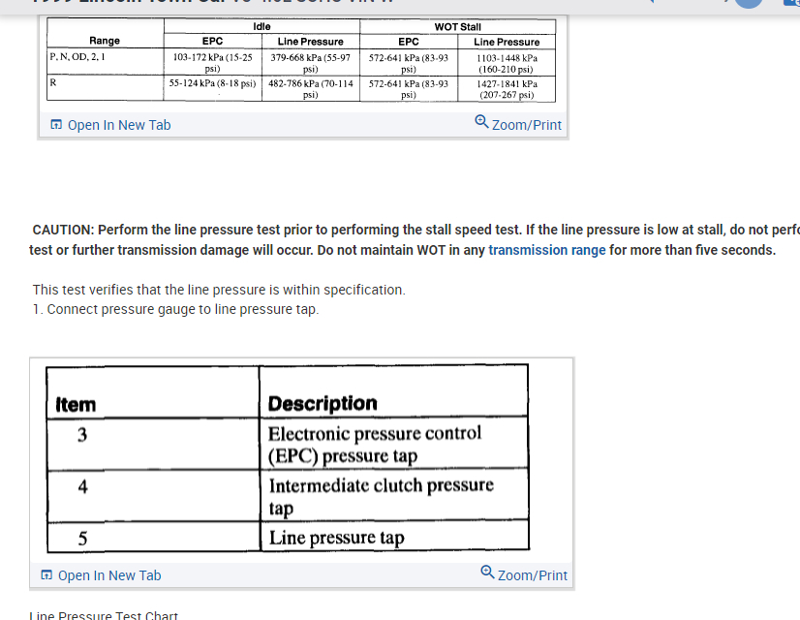Click the blue circular icon at top right
This screenshot has width=800, height=620.
click(x=747, y=4)
